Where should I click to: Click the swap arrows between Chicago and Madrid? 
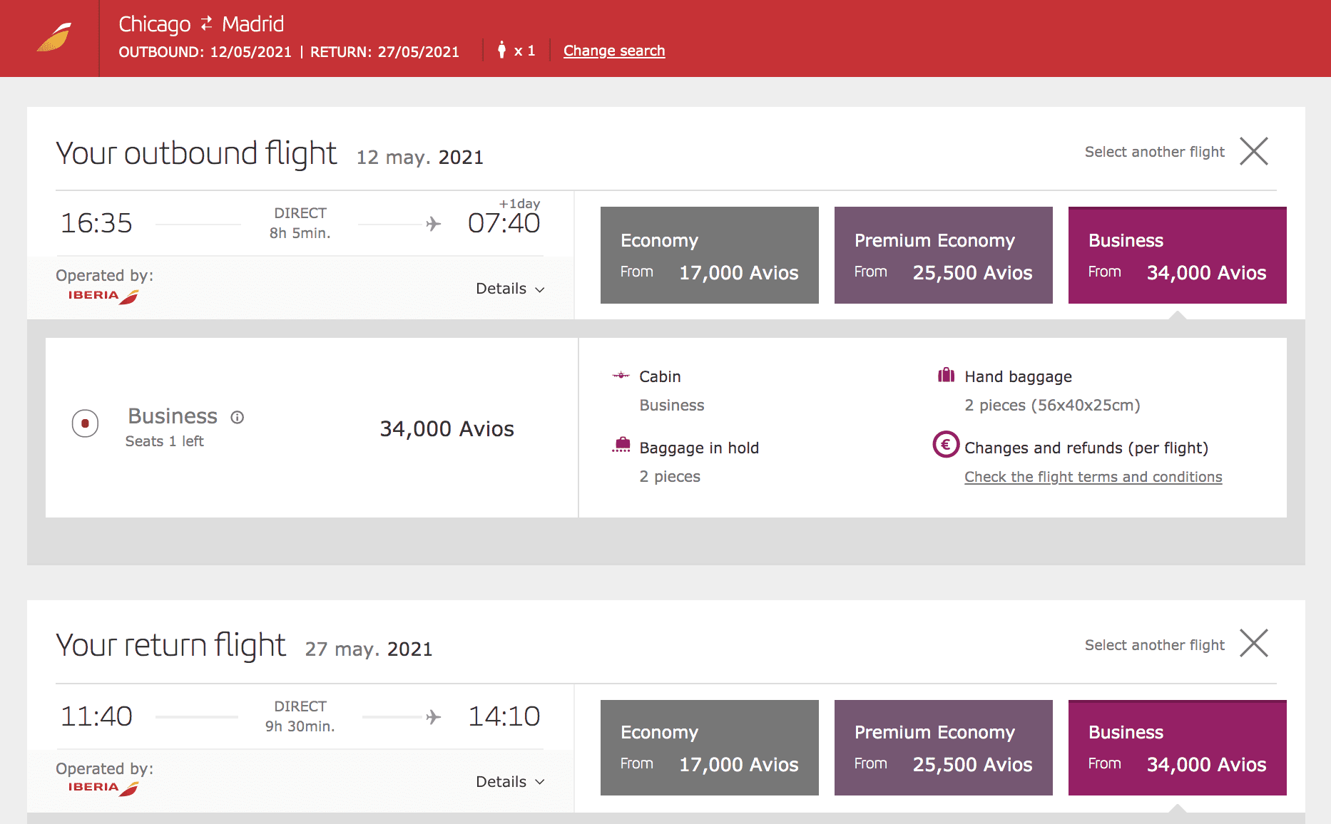[x=206, y=24]
